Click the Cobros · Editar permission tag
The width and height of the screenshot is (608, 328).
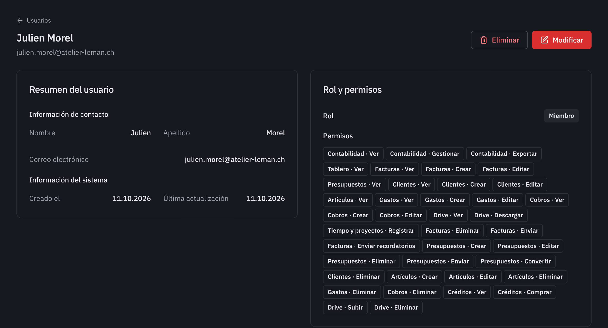(x=401, y=215)
